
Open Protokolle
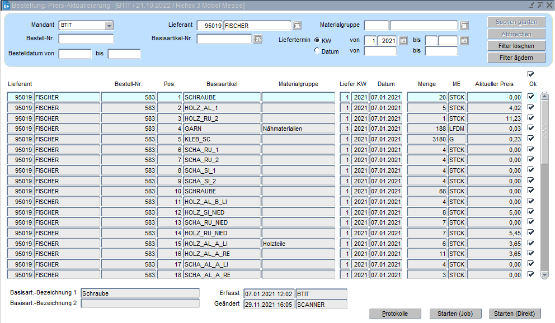tap(395, 313)
